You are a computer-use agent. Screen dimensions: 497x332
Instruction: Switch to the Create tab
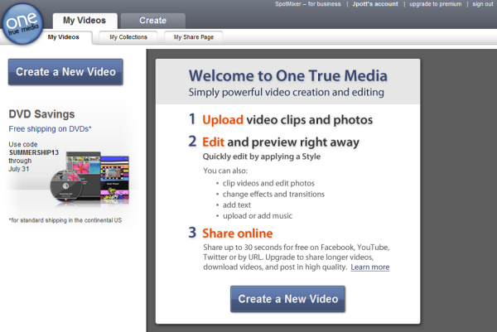pos(152,21)
